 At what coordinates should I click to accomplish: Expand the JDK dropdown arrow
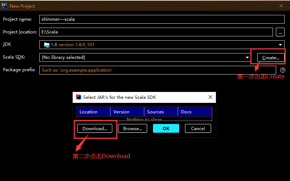[x=280, y=45]
